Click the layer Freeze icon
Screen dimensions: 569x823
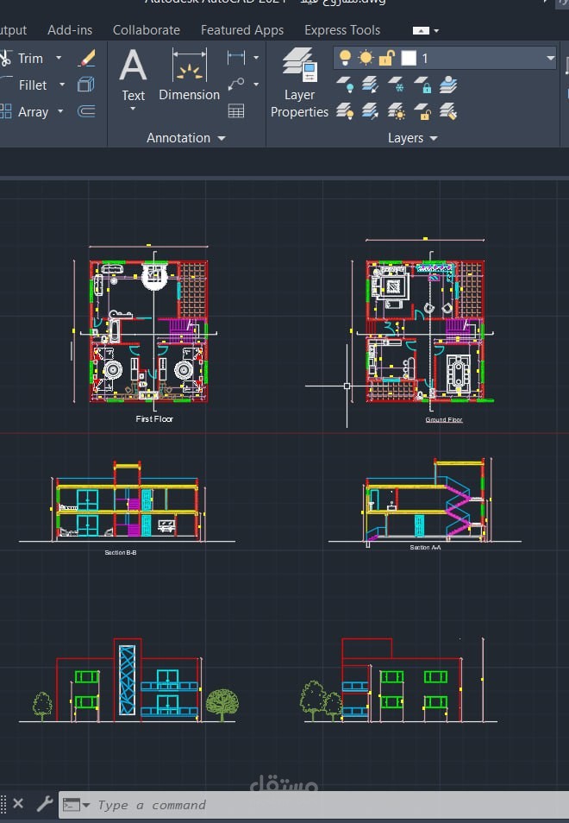click(x=396, y=85)
